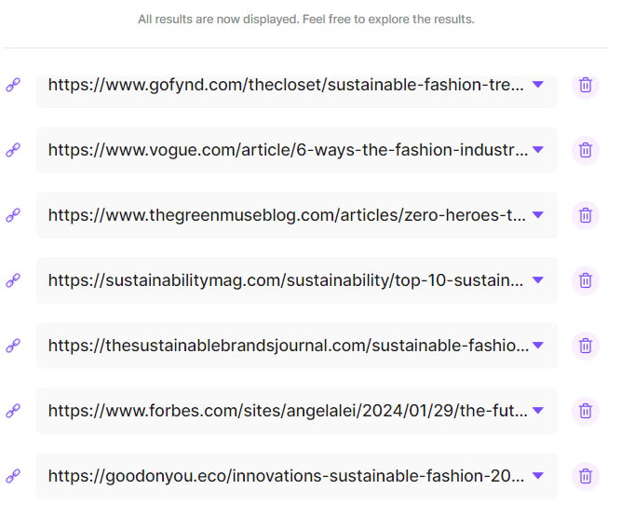Expand the vogue.com URL dropdown arrow
The height and width of the screenshot is (517, 621).
click(538, 150)
